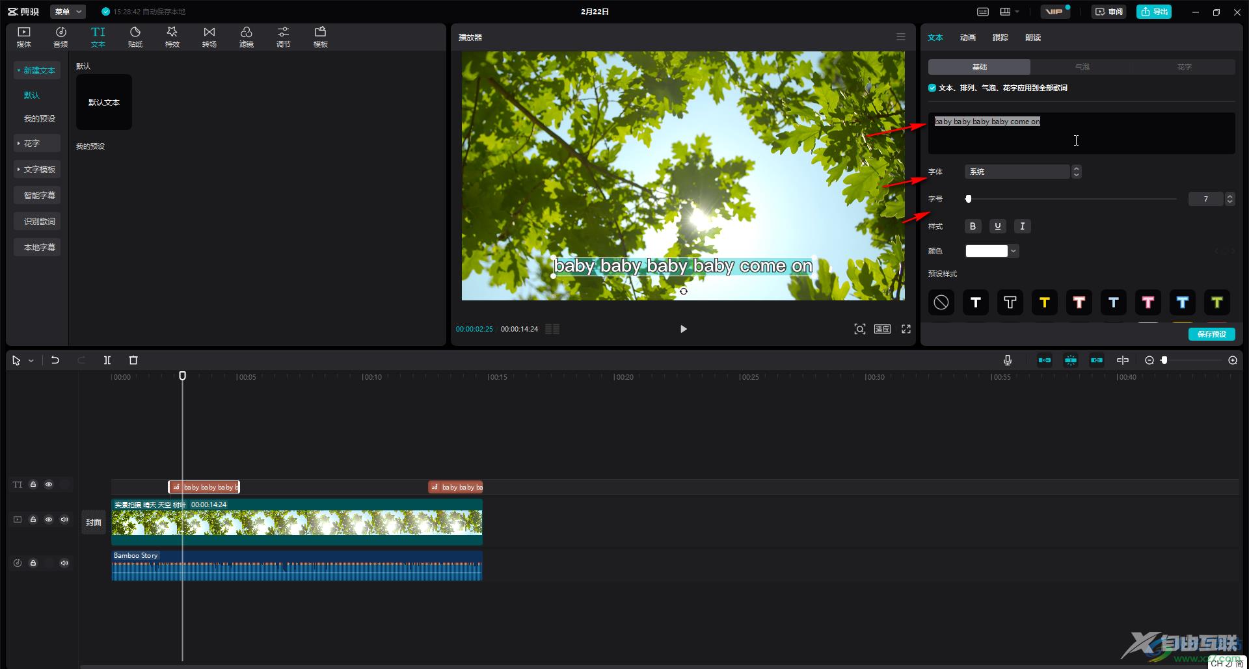
Task: Expand the 文字模板 category
Action: click(37, 169)
